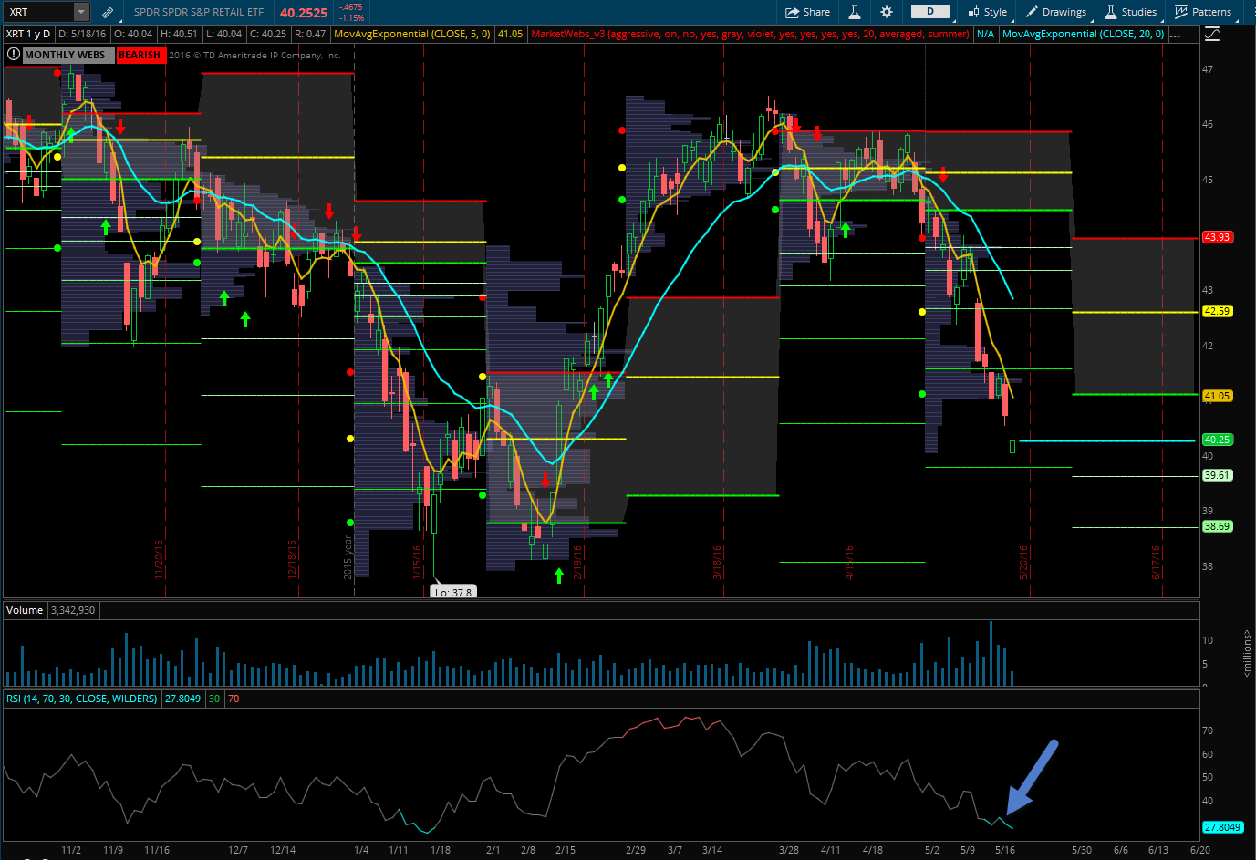Click the exclamation alert icon near Monthly Webs
Screen dimensions: 1256x860
[x=14, y=55]
